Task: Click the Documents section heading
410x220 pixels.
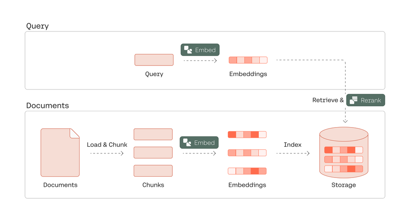Action: point(48,106)
